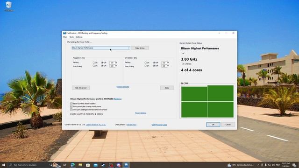Open the Mail app from the taskbar
Image resolution: width=299 pixels, height=168 pixels.
coord(95,165)
